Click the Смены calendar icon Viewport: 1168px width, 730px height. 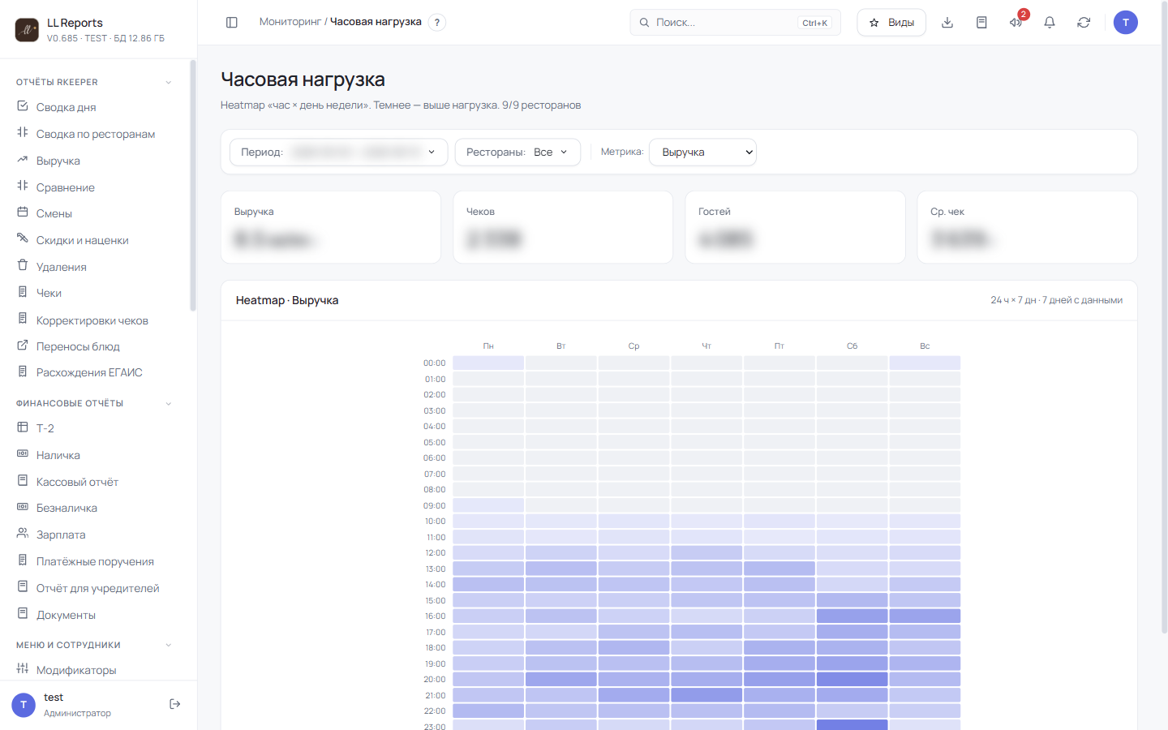click(23, 213)
